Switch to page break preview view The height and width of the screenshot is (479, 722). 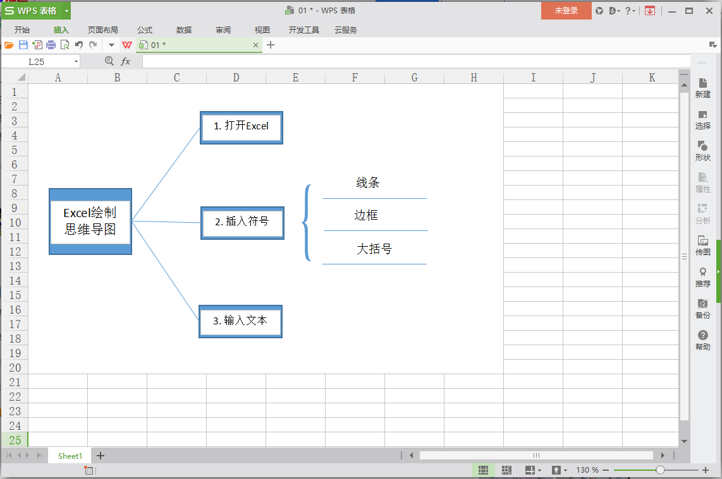pyautogui.click(x=506, y=470)
